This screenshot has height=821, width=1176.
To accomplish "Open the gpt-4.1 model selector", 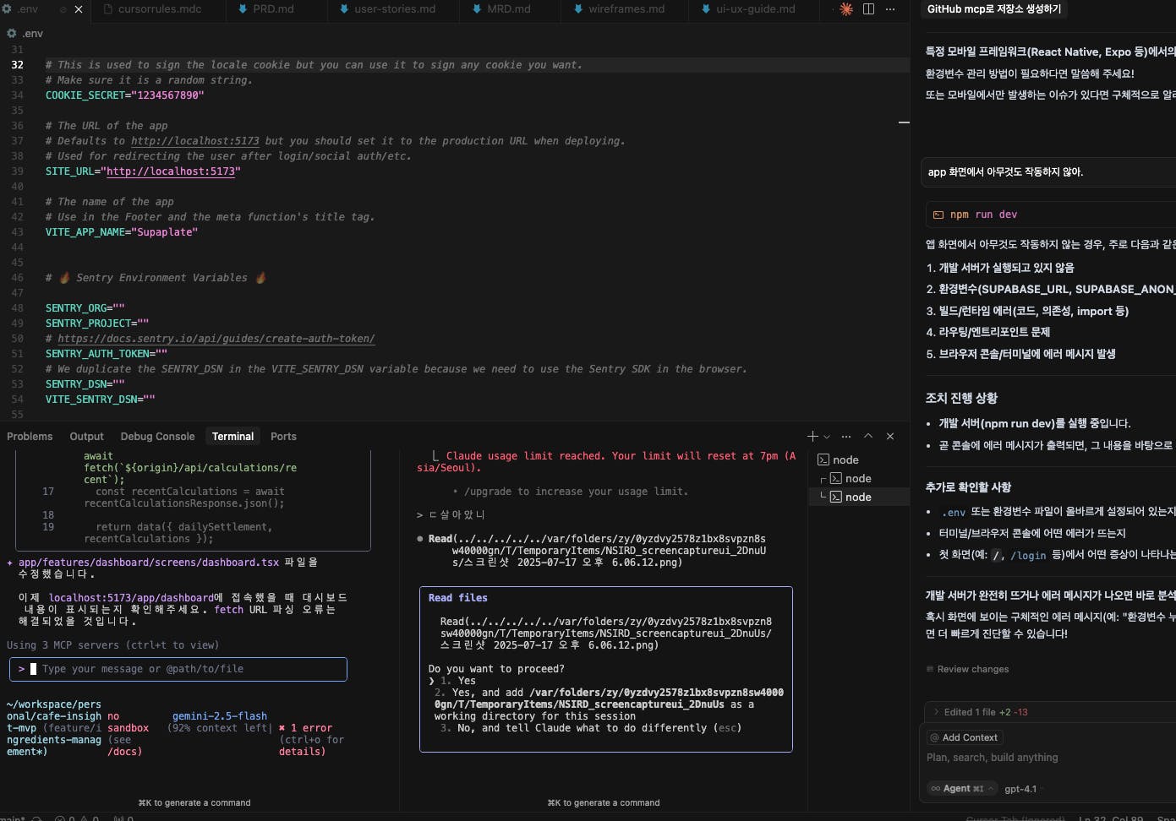I will (x=1021, y=789).
